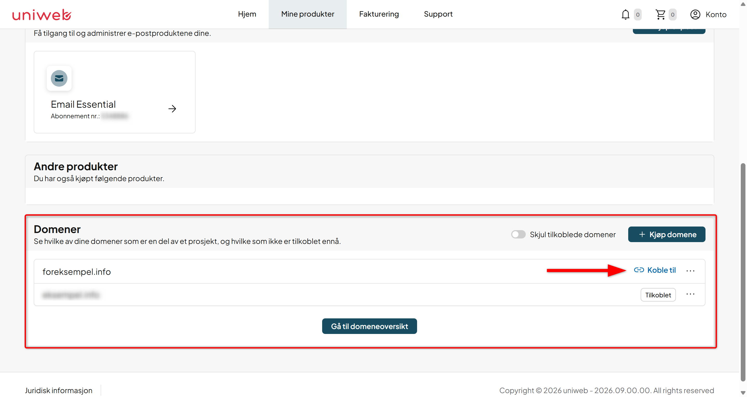Toggle Skjul tilkoblede domener switch
This screenshot has width=747, height=397.
coord(518,234)
